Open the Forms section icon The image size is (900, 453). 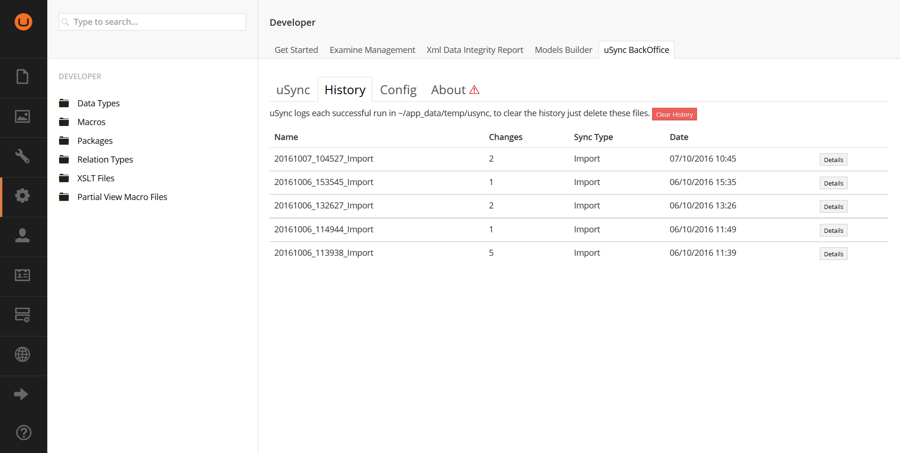[x=22, y=315]
